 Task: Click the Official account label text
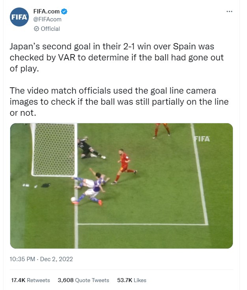[x=50, y=29]
